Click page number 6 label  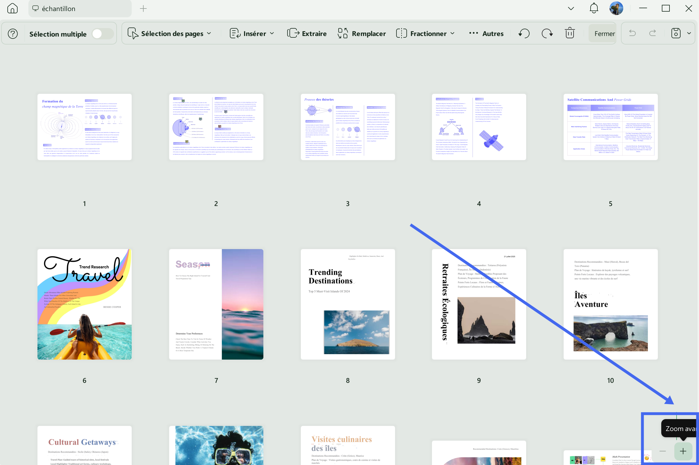coord(84,381)
